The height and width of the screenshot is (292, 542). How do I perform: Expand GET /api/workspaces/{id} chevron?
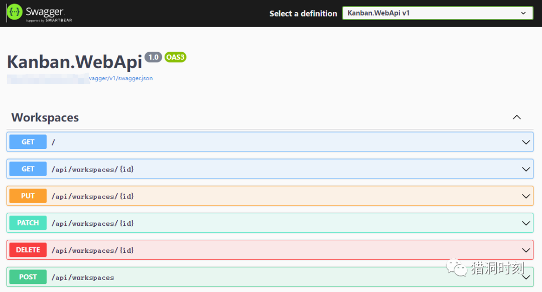point(526,169)
